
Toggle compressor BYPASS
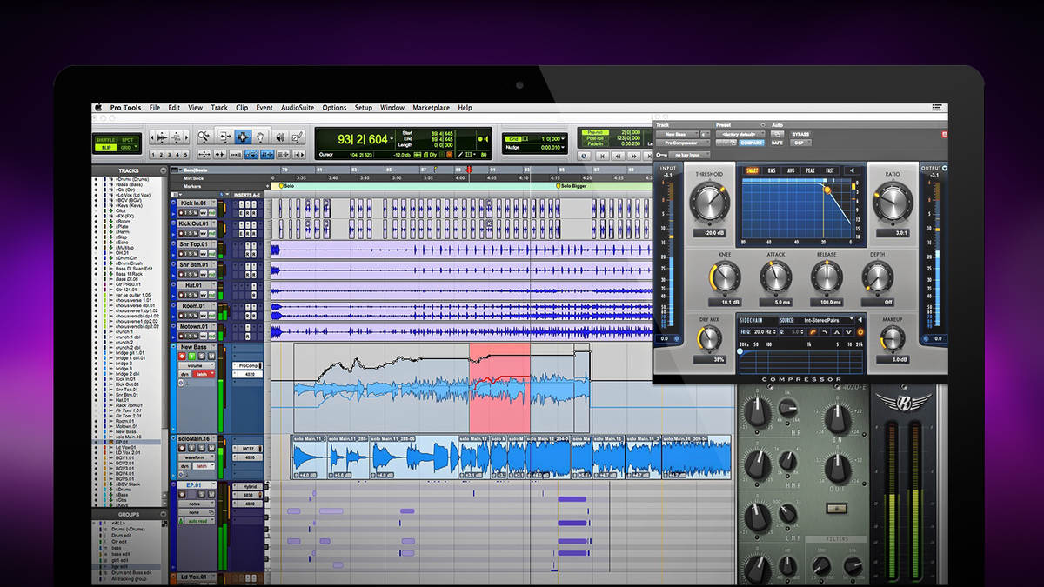tap(801, 135)
